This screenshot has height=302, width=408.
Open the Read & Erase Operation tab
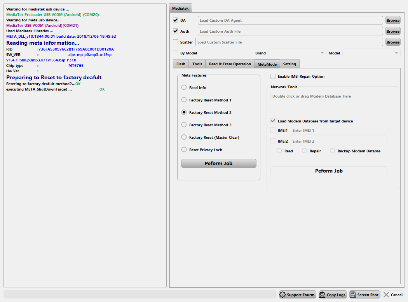[230, 64]
